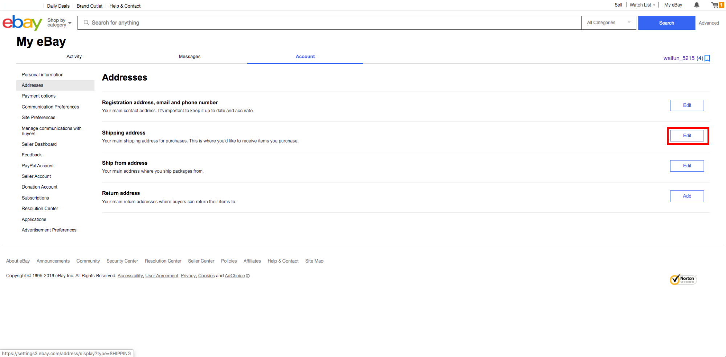This screenshot has height=357, width=726.
Task: Click the Sell link
Action: point(618,5)
